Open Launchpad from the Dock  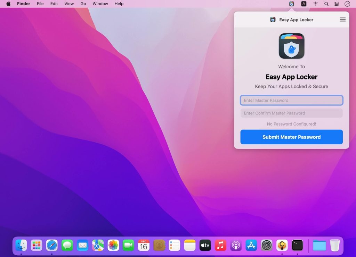(x=37, y=245)
